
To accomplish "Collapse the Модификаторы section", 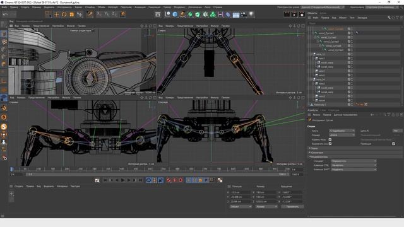I will 355,157.
